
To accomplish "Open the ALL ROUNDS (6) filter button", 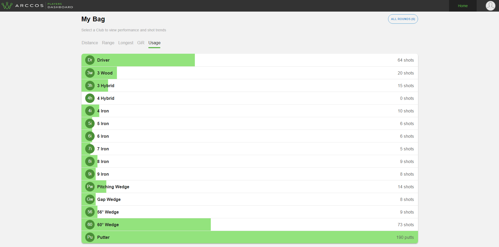I will (x=403, y=19).
